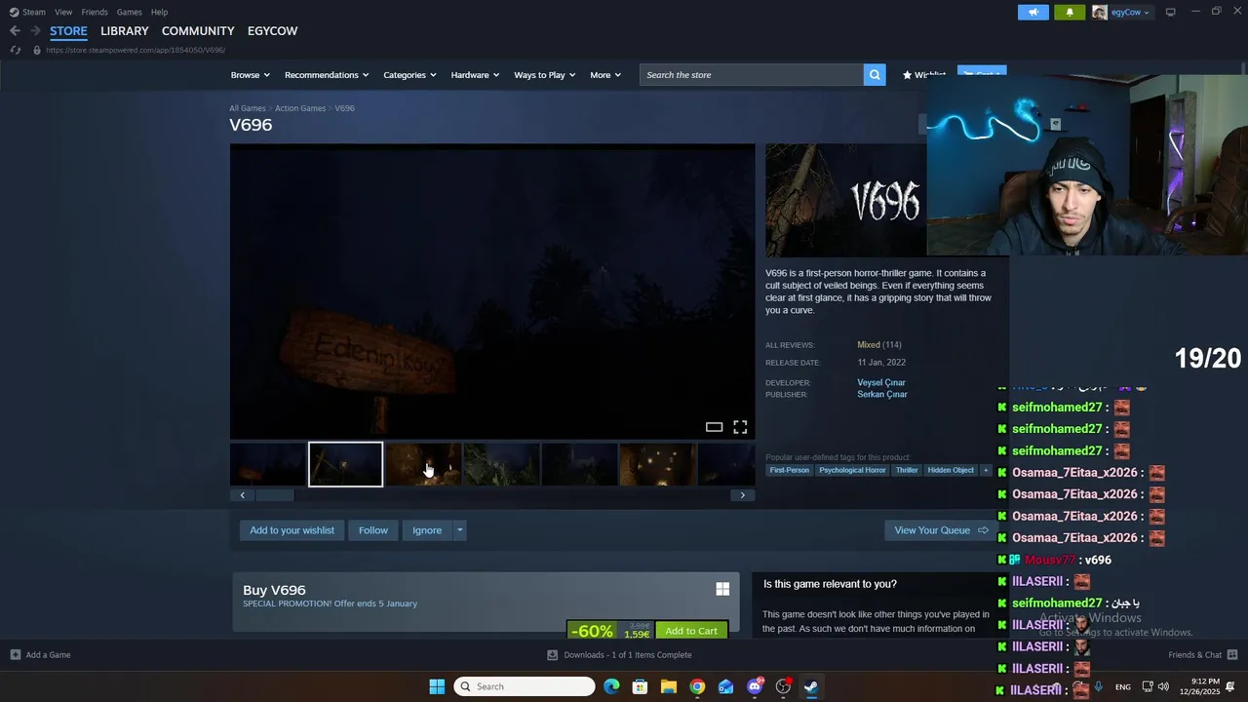Open OBS Studio from the taskbar
1248x702 pixels.
(x=783, y=686)
